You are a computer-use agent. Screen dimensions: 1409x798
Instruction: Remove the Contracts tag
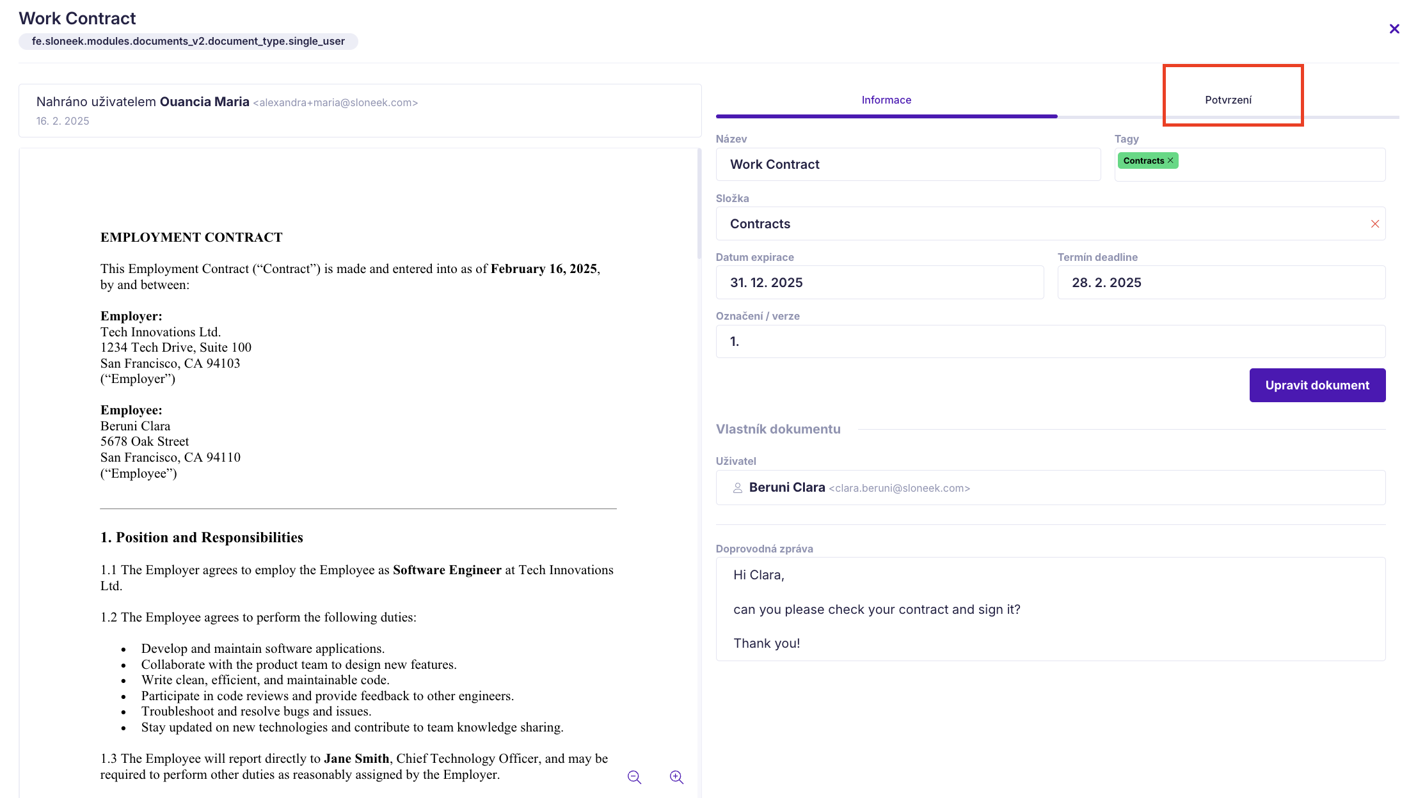pos(1170,160)
